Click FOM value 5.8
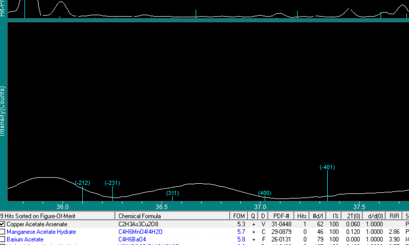Image resolution: width=409 pixels, height=245 pixels. pos(241,239)
